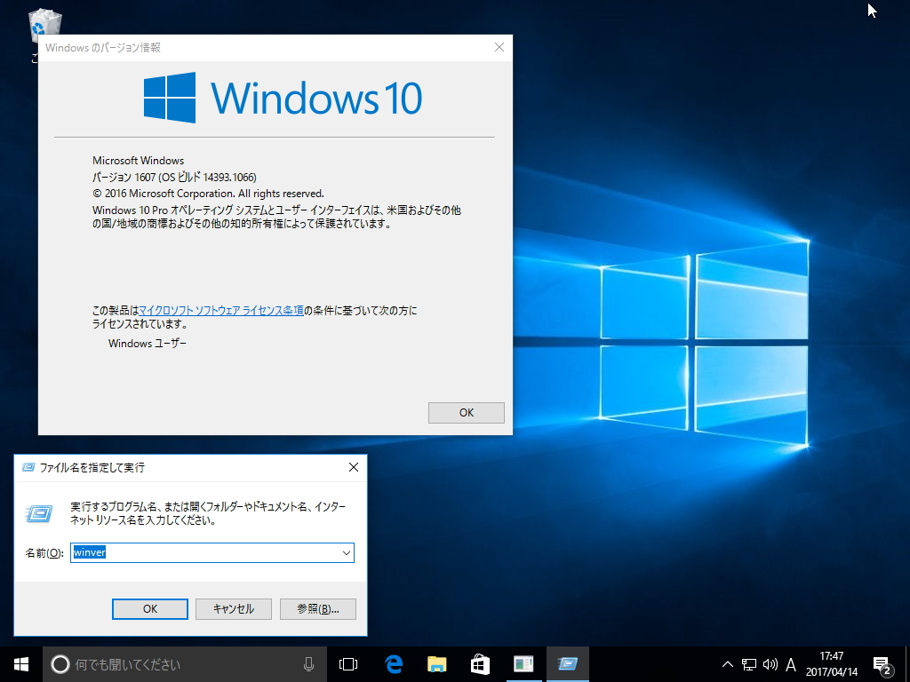
Task: Click OK in the Windows version dialog
Action: point(466,412)
